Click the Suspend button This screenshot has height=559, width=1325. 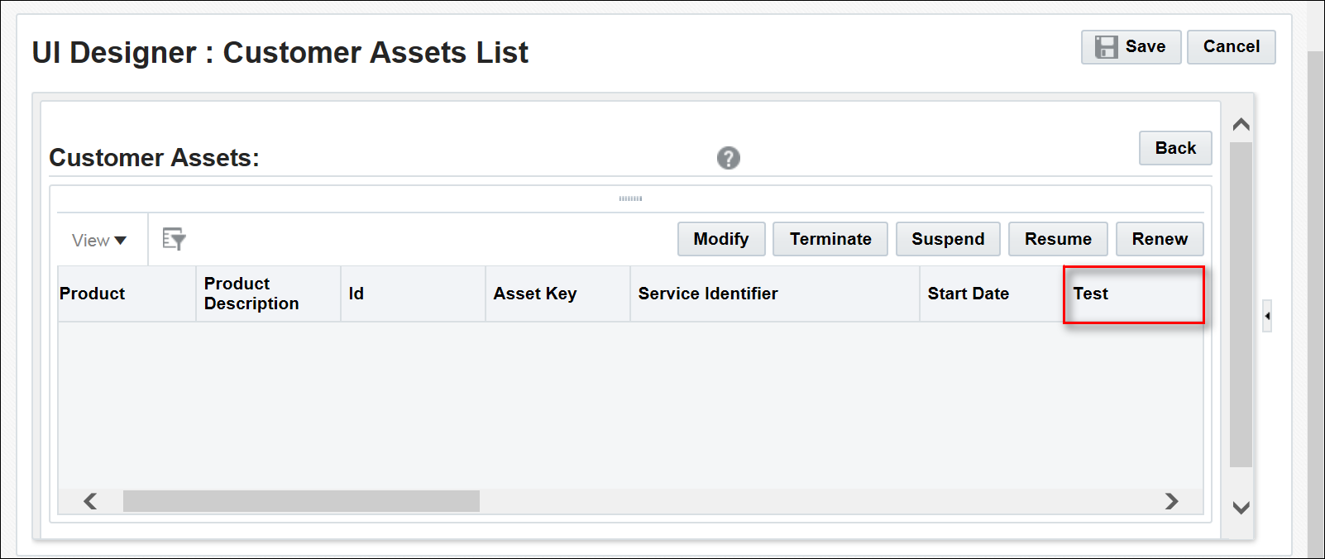coord(948,239)
